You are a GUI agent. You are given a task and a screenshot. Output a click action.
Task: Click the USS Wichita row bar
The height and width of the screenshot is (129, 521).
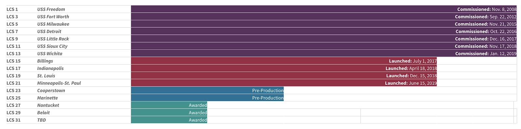click(324, 53)
